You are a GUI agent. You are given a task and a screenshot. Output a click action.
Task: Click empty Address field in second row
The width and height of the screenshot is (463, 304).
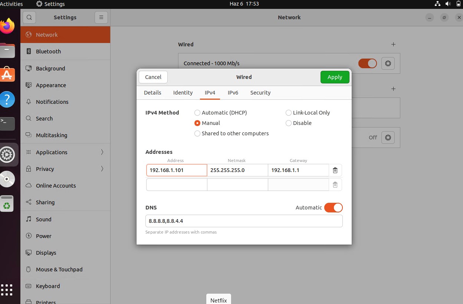pos(177,185)
